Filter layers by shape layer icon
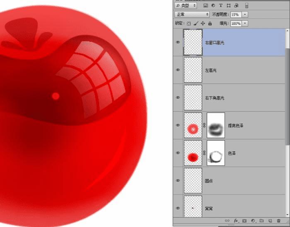This screenshot has width=290, height=227. pyautogui.click(x=229, y=5)
